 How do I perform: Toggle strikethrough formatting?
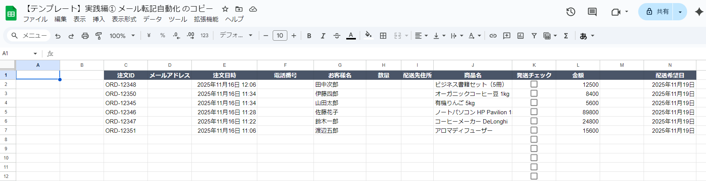pyautogui.click(x=337, y=36)
